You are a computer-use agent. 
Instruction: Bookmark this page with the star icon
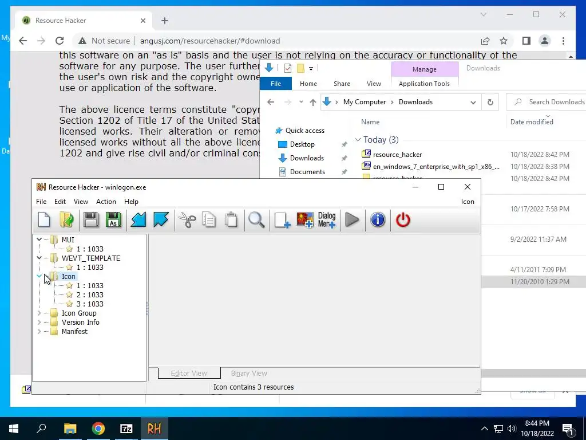click(x=504, y=41)
